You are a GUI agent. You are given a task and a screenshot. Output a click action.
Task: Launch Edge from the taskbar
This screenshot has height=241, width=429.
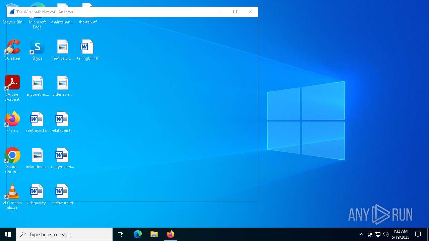(x=138, y=234)
